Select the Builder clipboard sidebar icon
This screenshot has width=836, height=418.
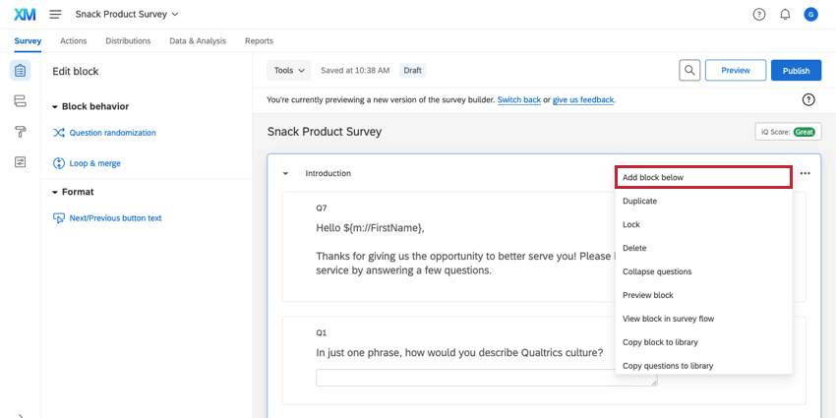pyautogui.click(x=20, y=71)
